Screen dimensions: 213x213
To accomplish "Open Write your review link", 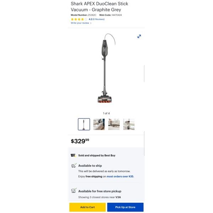I will coord(80,23).
